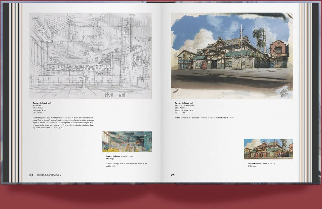Click 'Tekkon Kinkreet, bath' title on right page

pos(184,103)
